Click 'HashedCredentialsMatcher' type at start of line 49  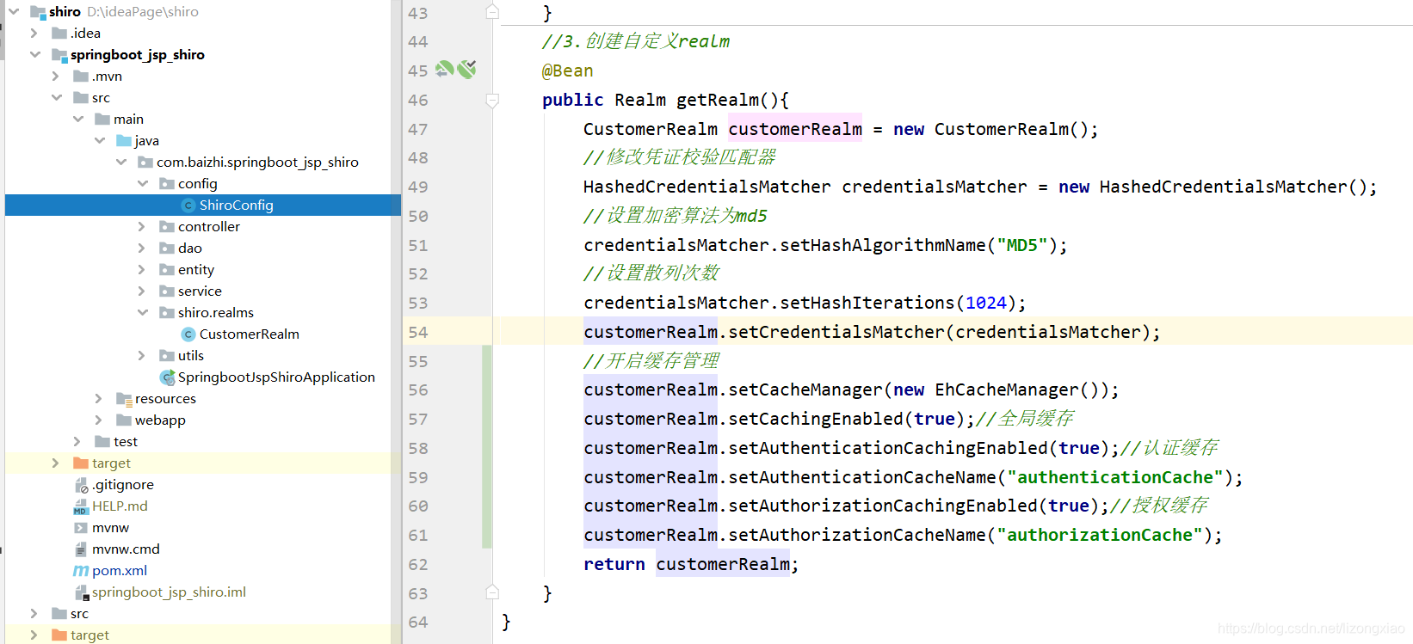[707, 187]
